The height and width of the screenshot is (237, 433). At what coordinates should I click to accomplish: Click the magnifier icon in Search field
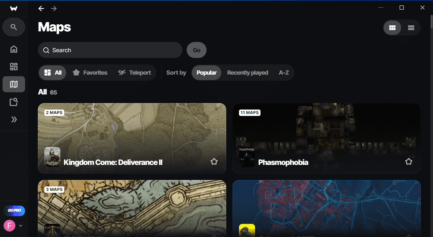46,50
